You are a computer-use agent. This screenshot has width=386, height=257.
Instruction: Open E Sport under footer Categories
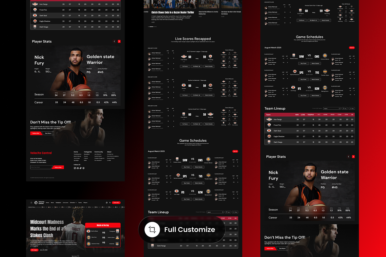coord(86,158)
